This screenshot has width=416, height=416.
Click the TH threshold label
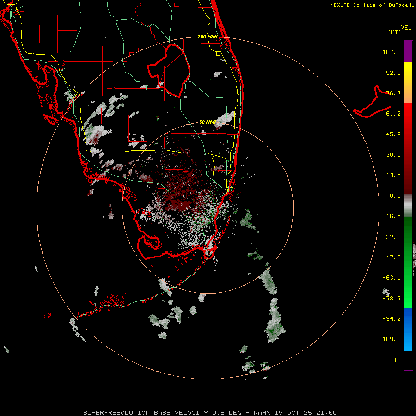tap(397, 360)
